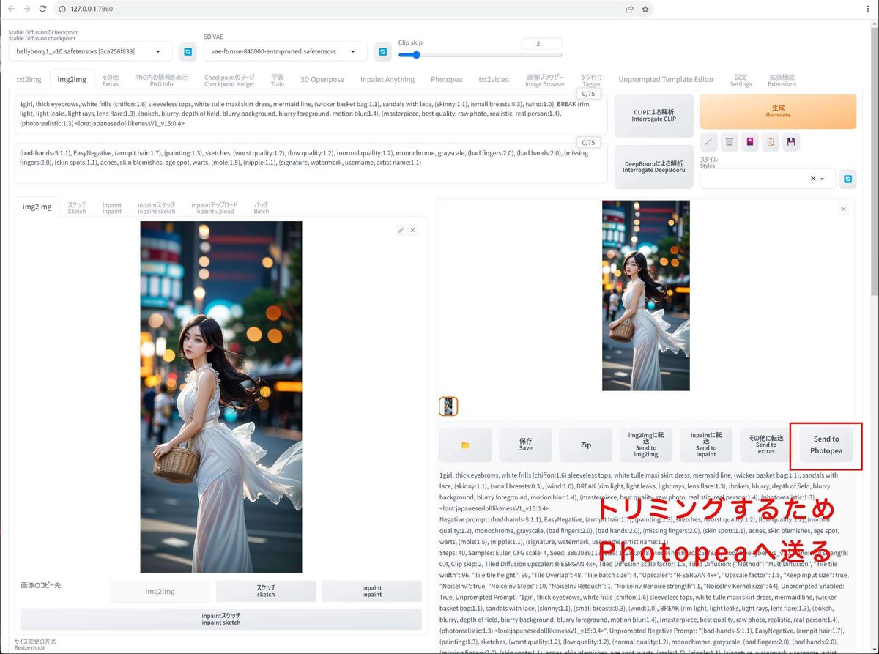Click the Zip button
This screenshot has height=654, width=879.
pyautogui.click(x=585, y=445)
